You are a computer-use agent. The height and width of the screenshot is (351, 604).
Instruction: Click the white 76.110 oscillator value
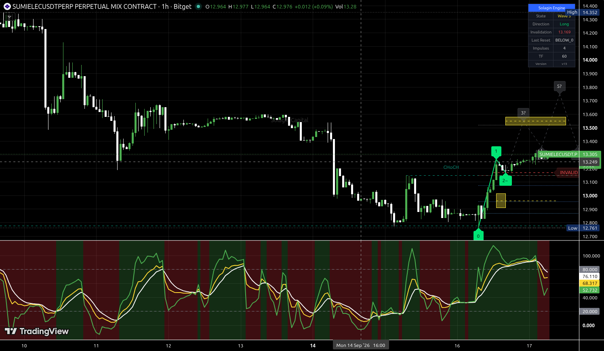click(590, 276)
